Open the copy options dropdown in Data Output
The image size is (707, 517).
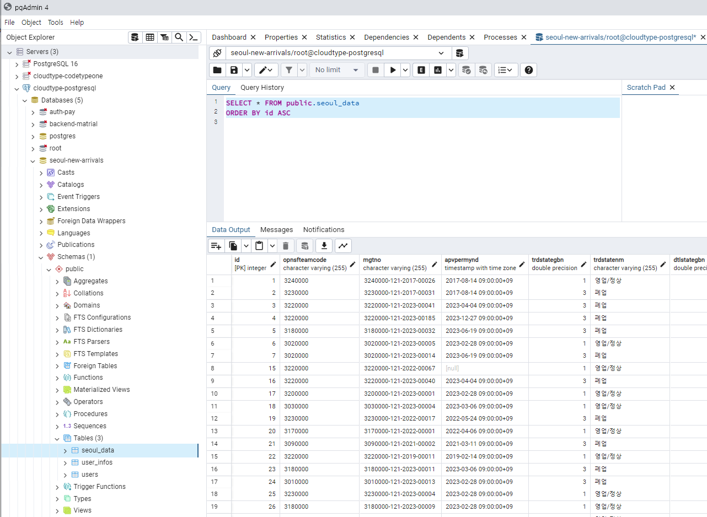click(x=245, y=246)
